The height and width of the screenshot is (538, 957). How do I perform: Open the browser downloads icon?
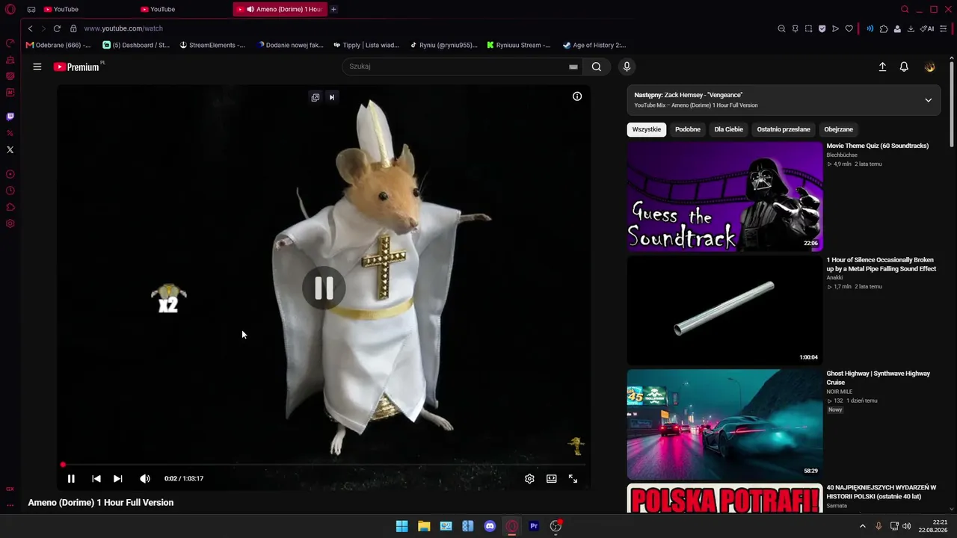[911, 28]
